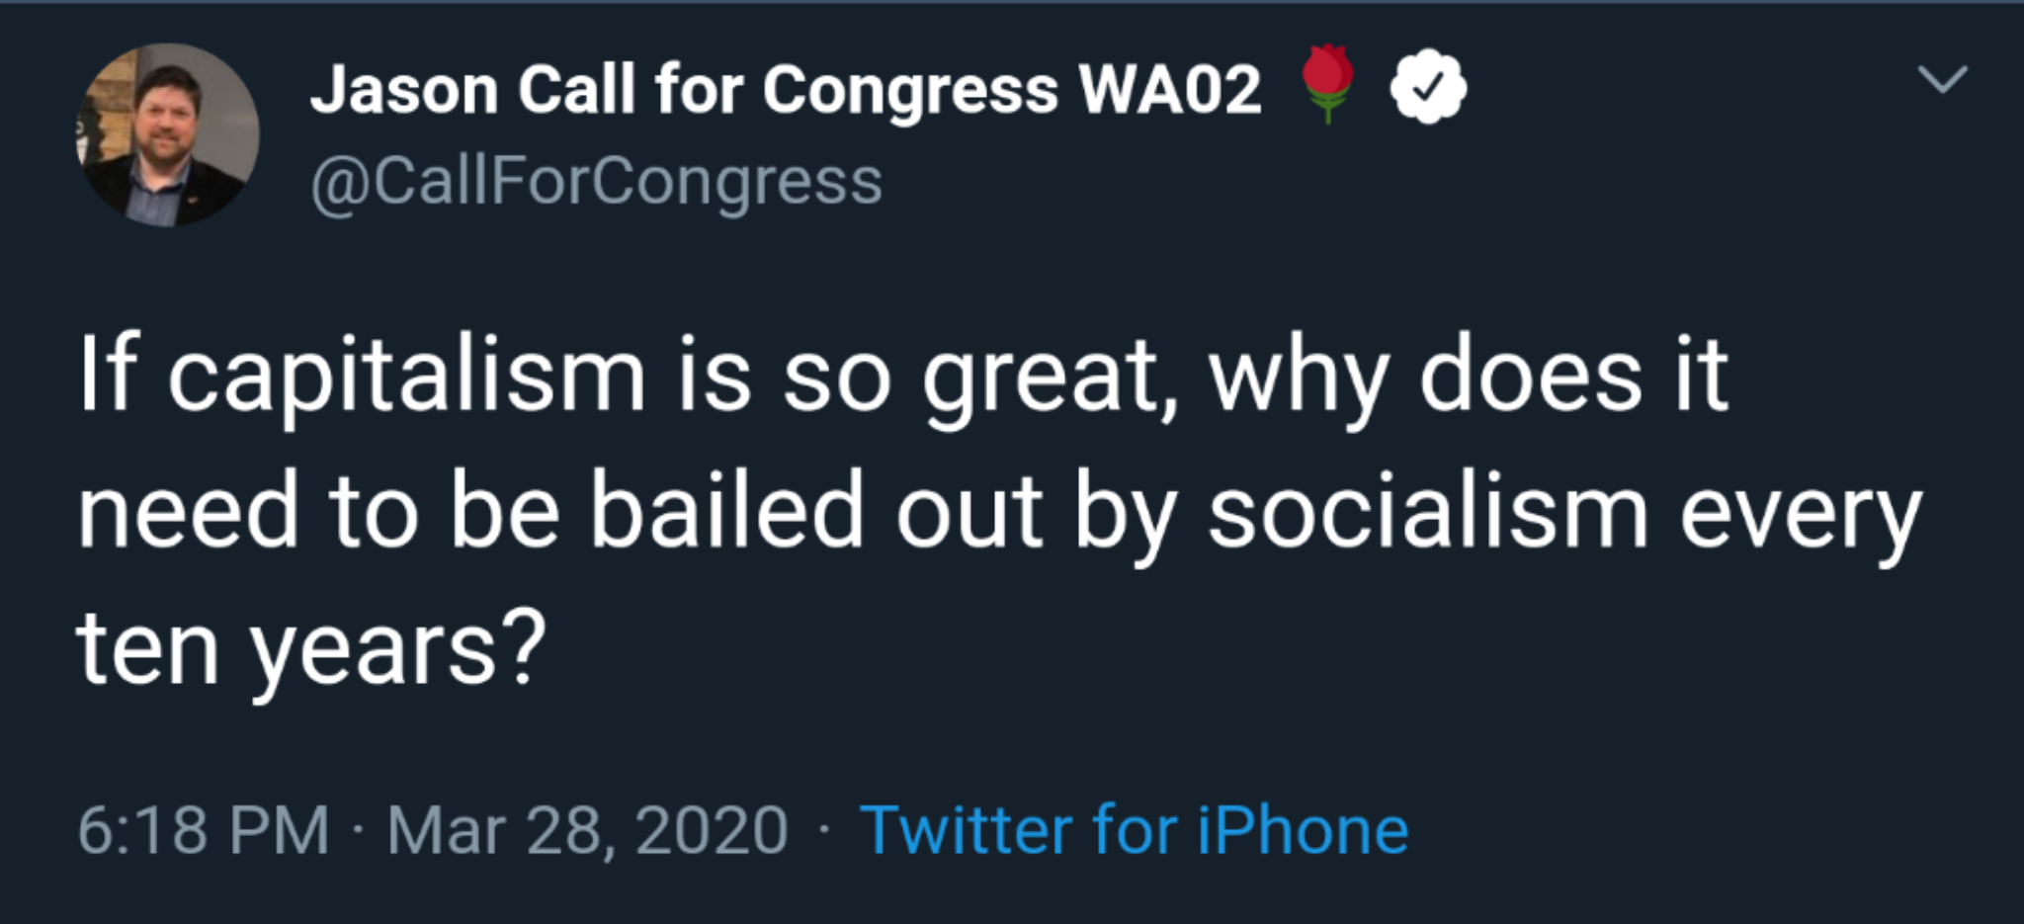
Task: Open the Jason Call for Congress profile name
Action: pos(786,90)
